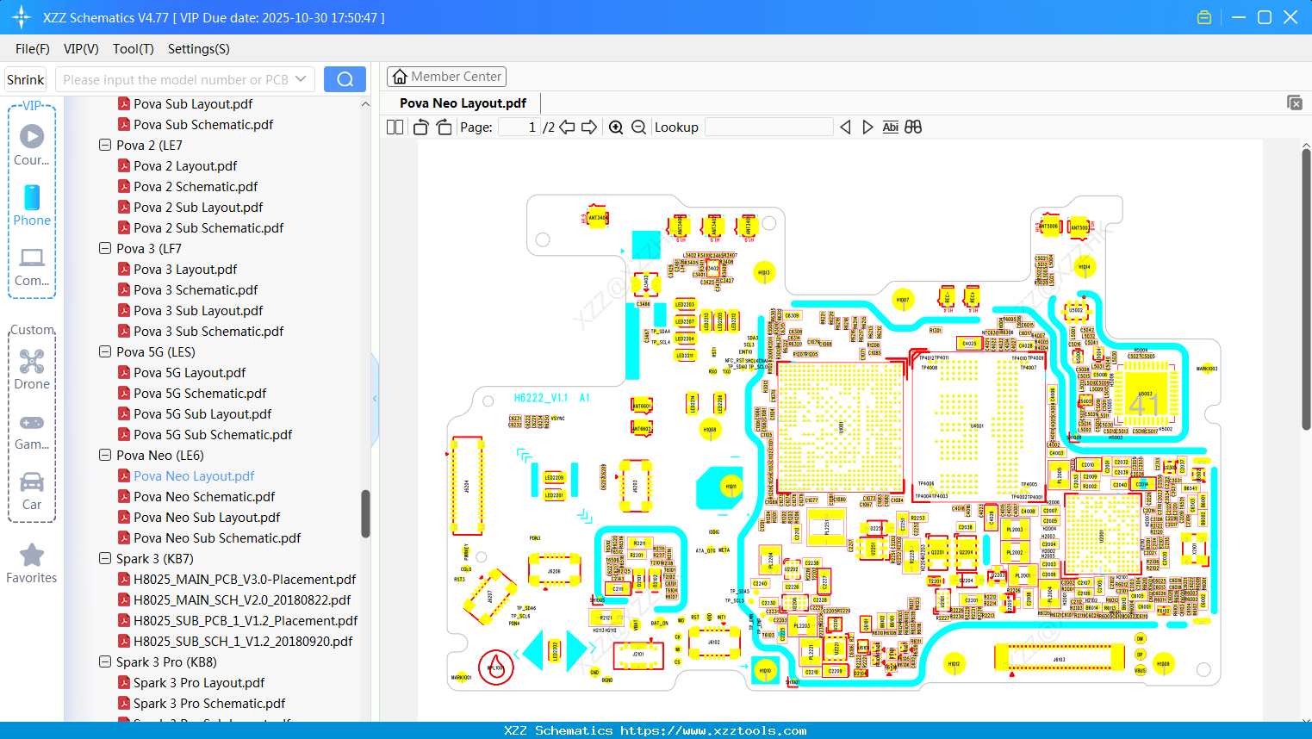Viewport: 1312px width, 739px height.
Task: Toggle the two-page view icon
Action: (x=395, y=127)
